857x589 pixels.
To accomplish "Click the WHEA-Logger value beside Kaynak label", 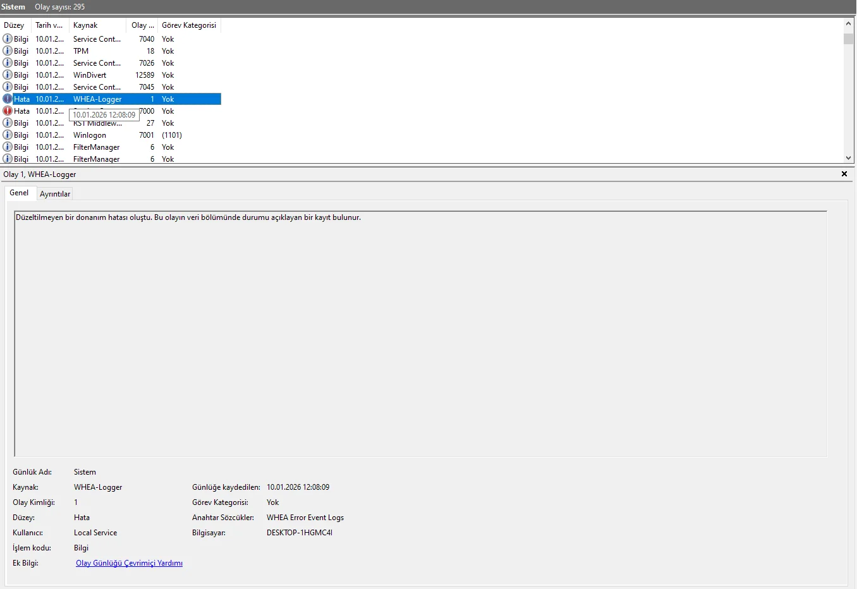I will click(x=98, y=487).
